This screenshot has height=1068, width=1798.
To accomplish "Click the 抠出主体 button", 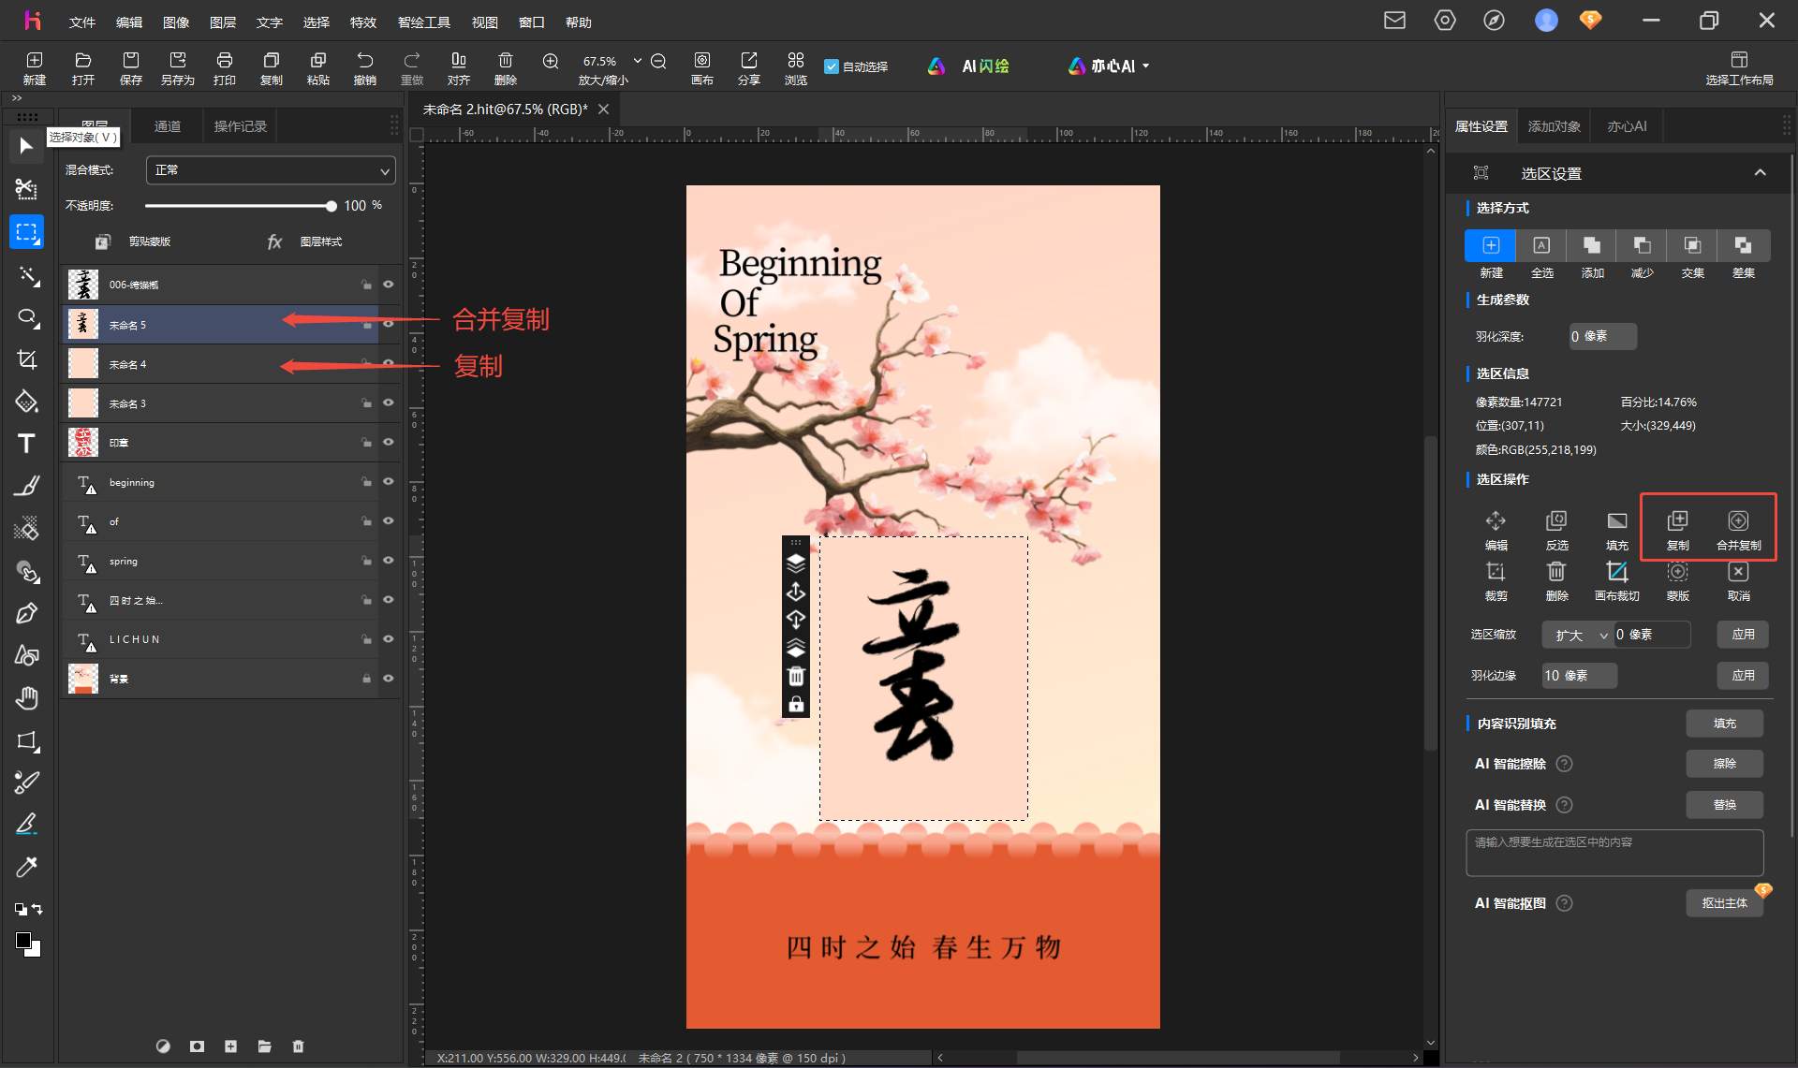I will pos(1724,903).
